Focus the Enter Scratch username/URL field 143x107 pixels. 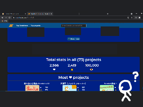(74, 26)
